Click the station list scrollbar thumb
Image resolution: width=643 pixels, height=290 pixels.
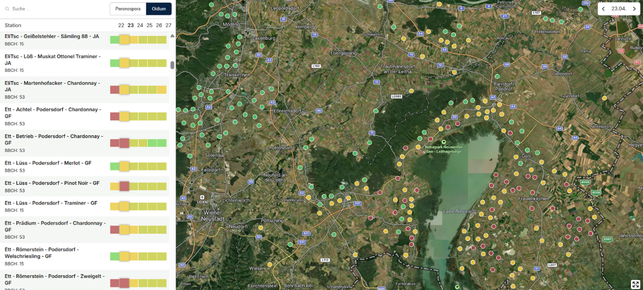[172, 65]
